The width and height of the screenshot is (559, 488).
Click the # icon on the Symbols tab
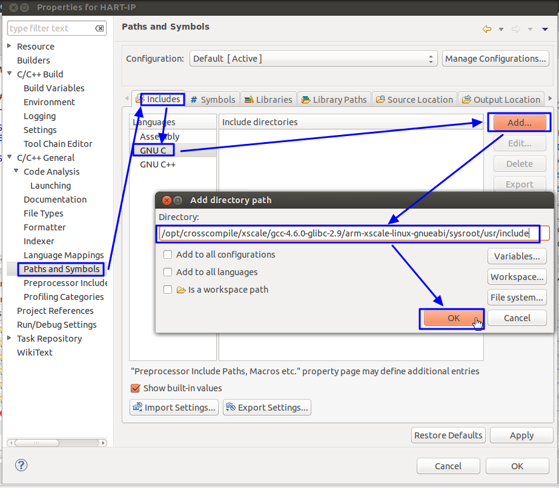tap(195, 99)
